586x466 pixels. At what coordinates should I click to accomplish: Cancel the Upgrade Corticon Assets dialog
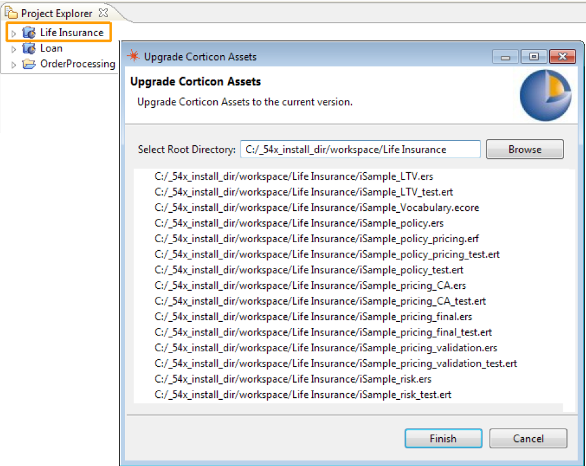point(528,438)
